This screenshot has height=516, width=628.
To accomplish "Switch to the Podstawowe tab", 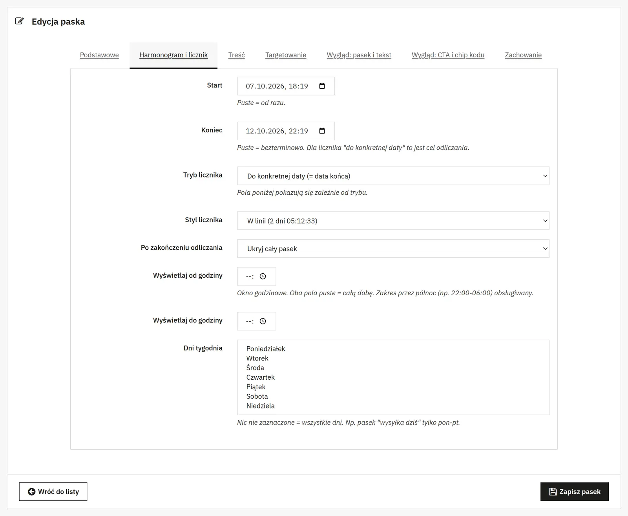I will coord(99,55).
